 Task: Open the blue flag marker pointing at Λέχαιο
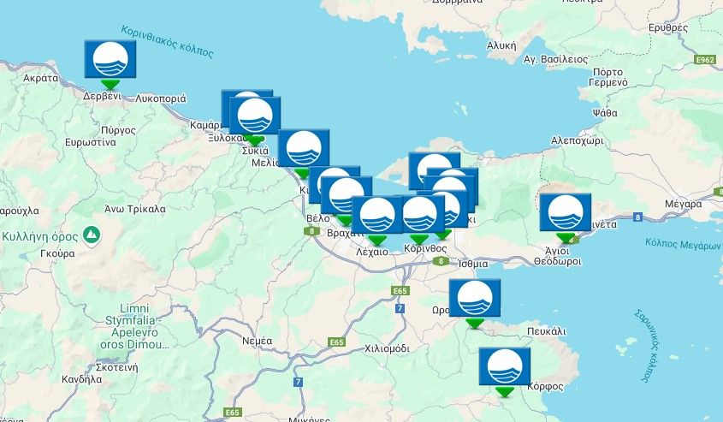tap(377, 215)
